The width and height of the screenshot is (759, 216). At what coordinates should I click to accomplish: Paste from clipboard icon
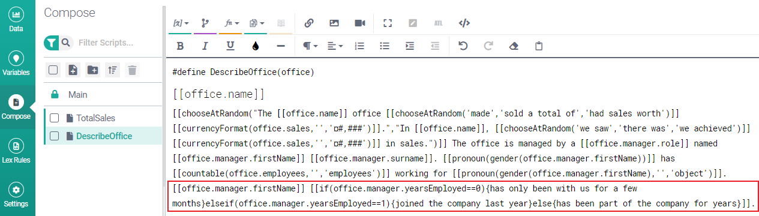539,46
